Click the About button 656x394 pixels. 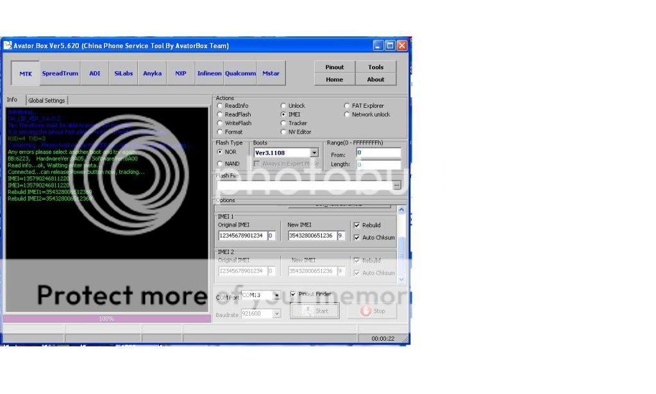(x=376, y=80)
